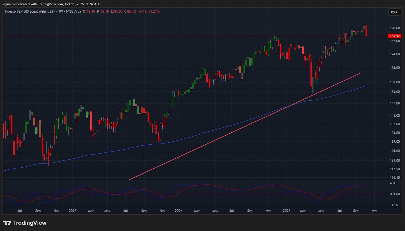This screenshot has width=405, height=231.
Task: Click the 153.00 level on the price scale
Action: click(395, 92)
